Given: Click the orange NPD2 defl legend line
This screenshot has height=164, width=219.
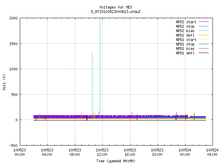Looking at the screenshot, I should tap(204, 35).
